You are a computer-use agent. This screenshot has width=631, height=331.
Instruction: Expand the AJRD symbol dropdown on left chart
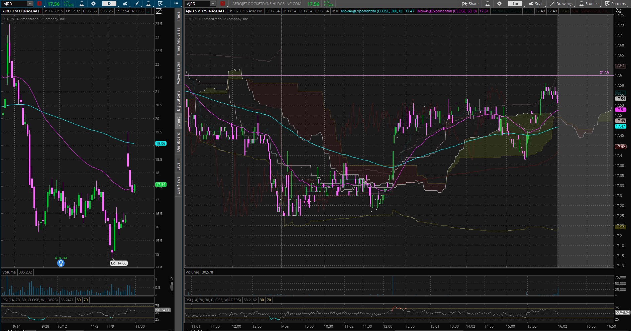tap(30, 4)
